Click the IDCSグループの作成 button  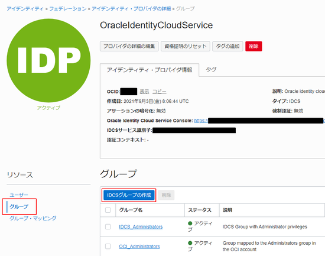click(129, 195)
